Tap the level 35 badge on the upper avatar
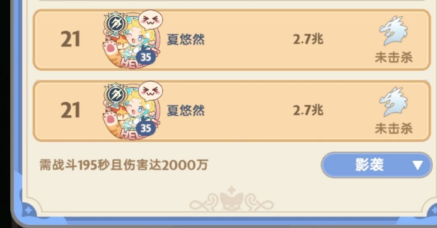The image size is (437, 228). (146, 57)
